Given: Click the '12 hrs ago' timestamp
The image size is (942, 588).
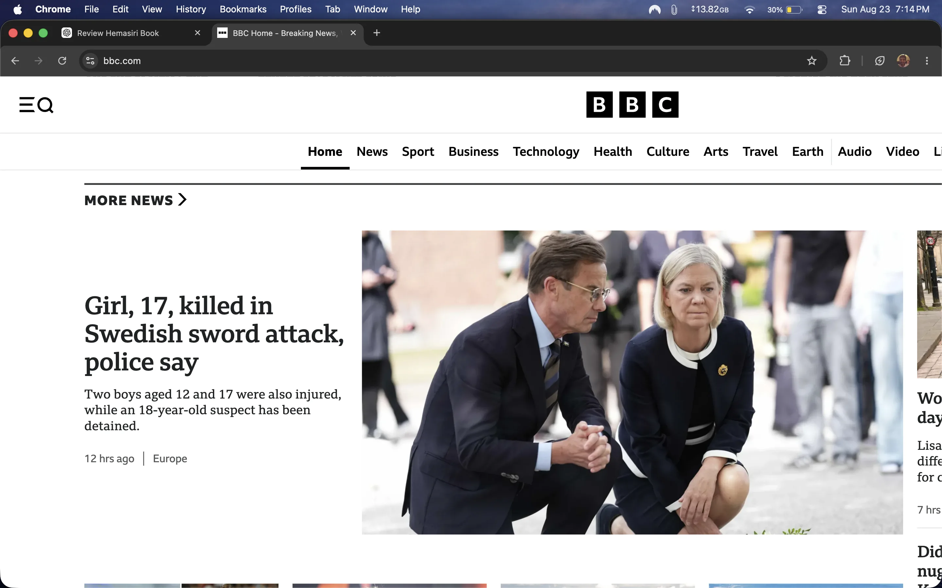Looking at the screenshot, I should (109, 459).
